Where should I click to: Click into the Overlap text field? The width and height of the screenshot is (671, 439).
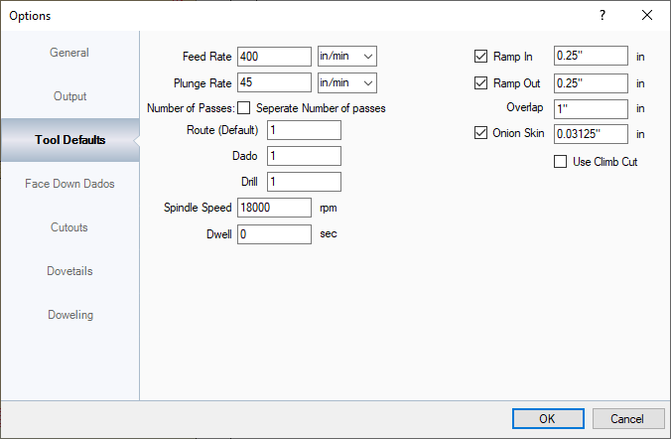coord(592,108)
